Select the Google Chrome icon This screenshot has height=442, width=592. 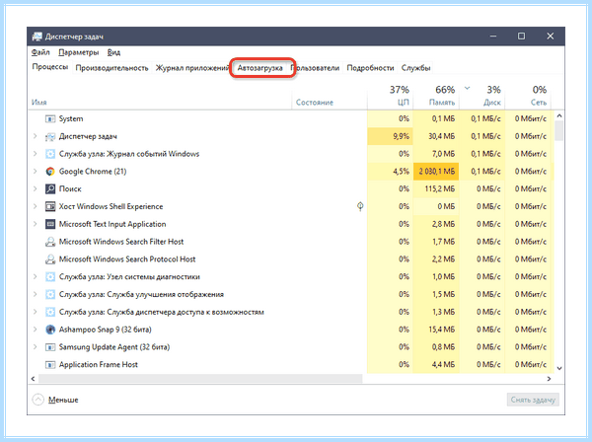(x=50, y=172)
